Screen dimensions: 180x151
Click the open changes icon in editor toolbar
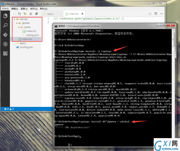click(150, 14)
